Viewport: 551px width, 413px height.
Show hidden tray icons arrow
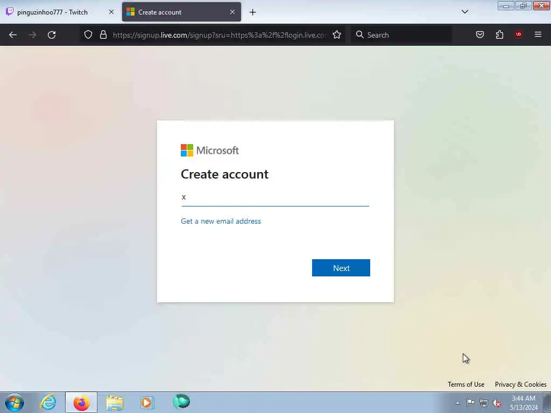tap(457, 403)
